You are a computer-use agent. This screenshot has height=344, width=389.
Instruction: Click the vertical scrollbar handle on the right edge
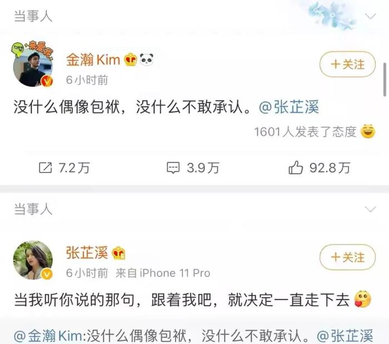click(x=385, y=80)
